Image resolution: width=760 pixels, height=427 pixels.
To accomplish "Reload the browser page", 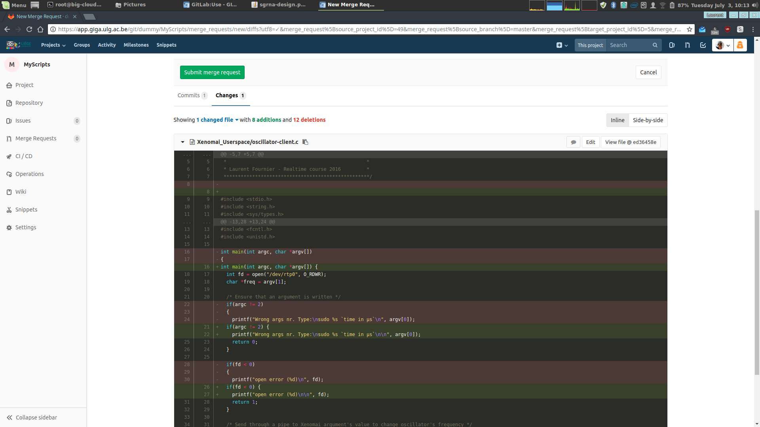I will pyautogui.click(x=29, y=29).
